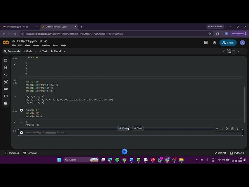
Task: Open the Variables panel at bottom
Action: point(12,153)
